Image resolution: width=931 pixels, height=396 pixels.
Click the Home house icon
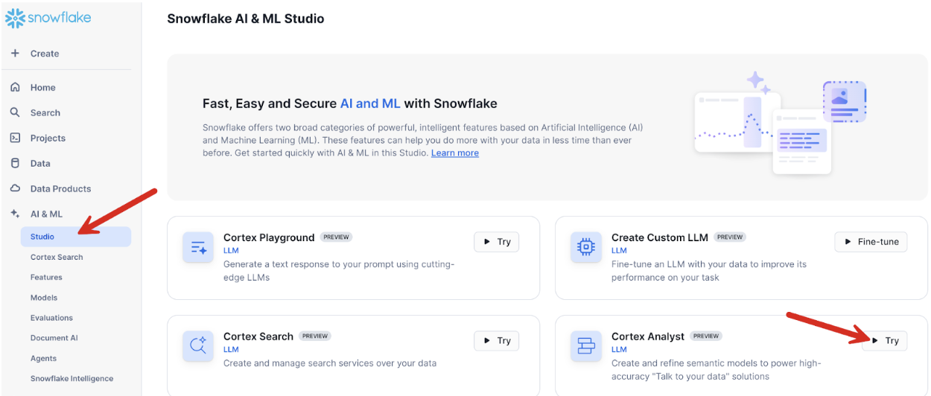[x=15, y=87]
